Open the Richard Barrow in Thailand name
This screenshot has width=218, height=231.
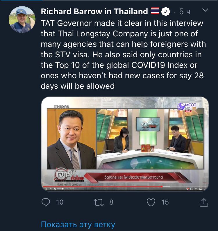point(94,11)
